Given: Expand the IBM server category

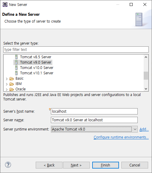Looking at the screenshot, I should 7,84.
